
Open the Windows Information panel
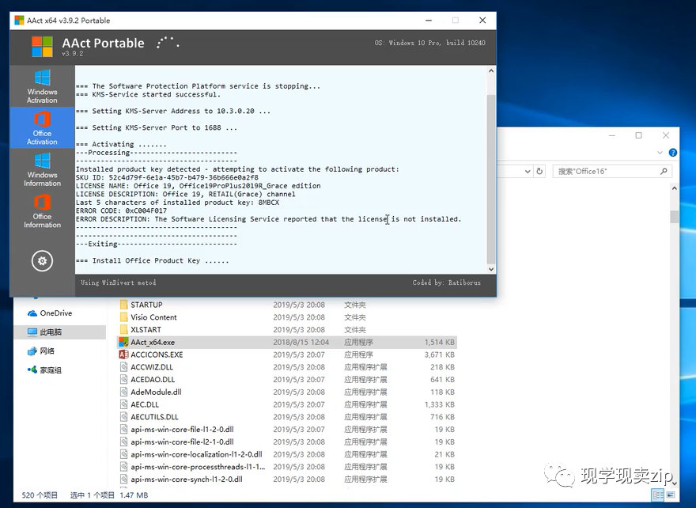point(42,169)
